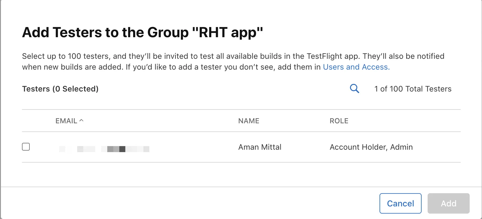Open the Users and Access link
Screen dimensions: 482x219
click(356, 67)
